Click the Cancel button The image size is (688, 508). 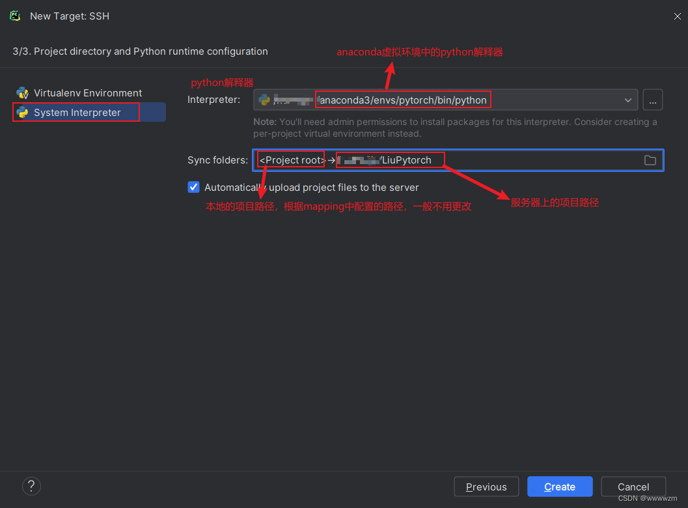[x=633, y=487]
